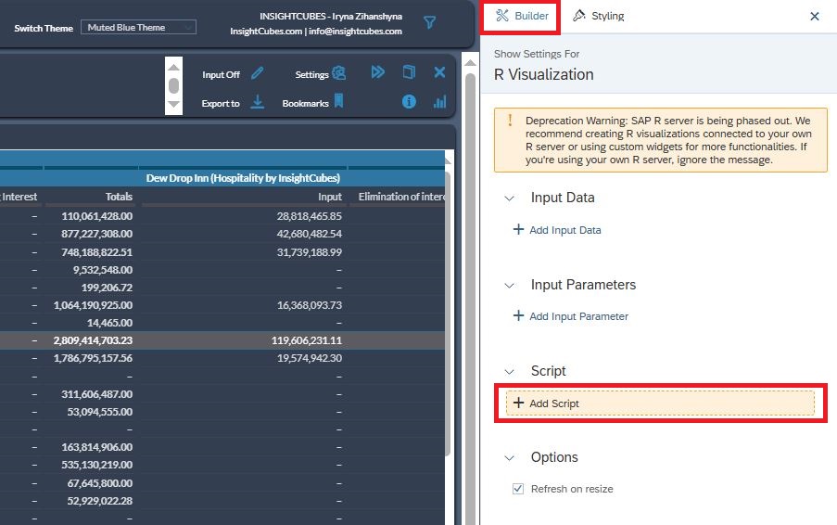The image size is (837, 525).
Task: Open Bookmarks via the bookmark icon
Action: pos(339,101)
